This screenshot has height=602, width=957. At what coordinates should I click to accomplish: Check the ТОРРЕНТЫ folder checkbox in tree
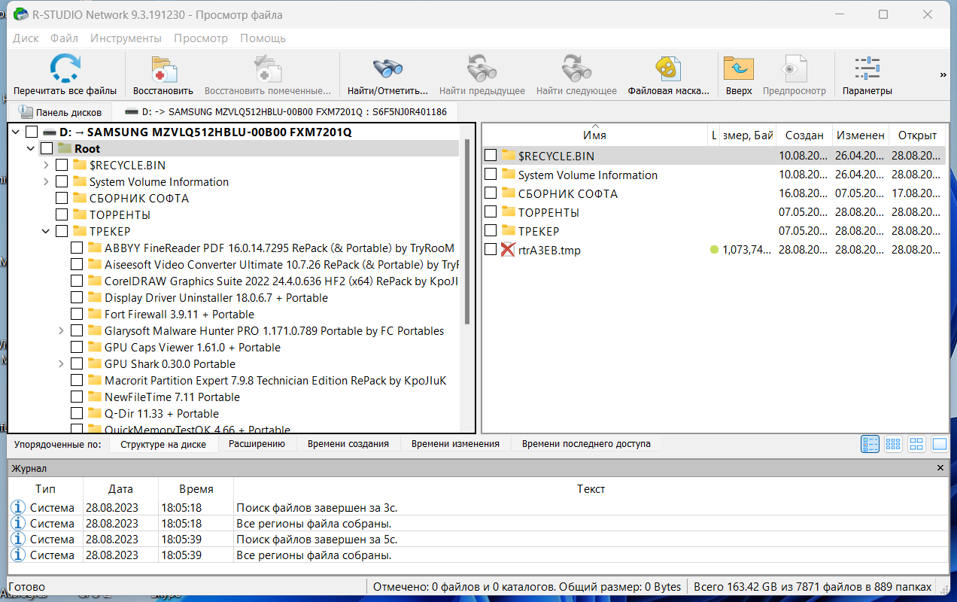click(x=62, y=215)
